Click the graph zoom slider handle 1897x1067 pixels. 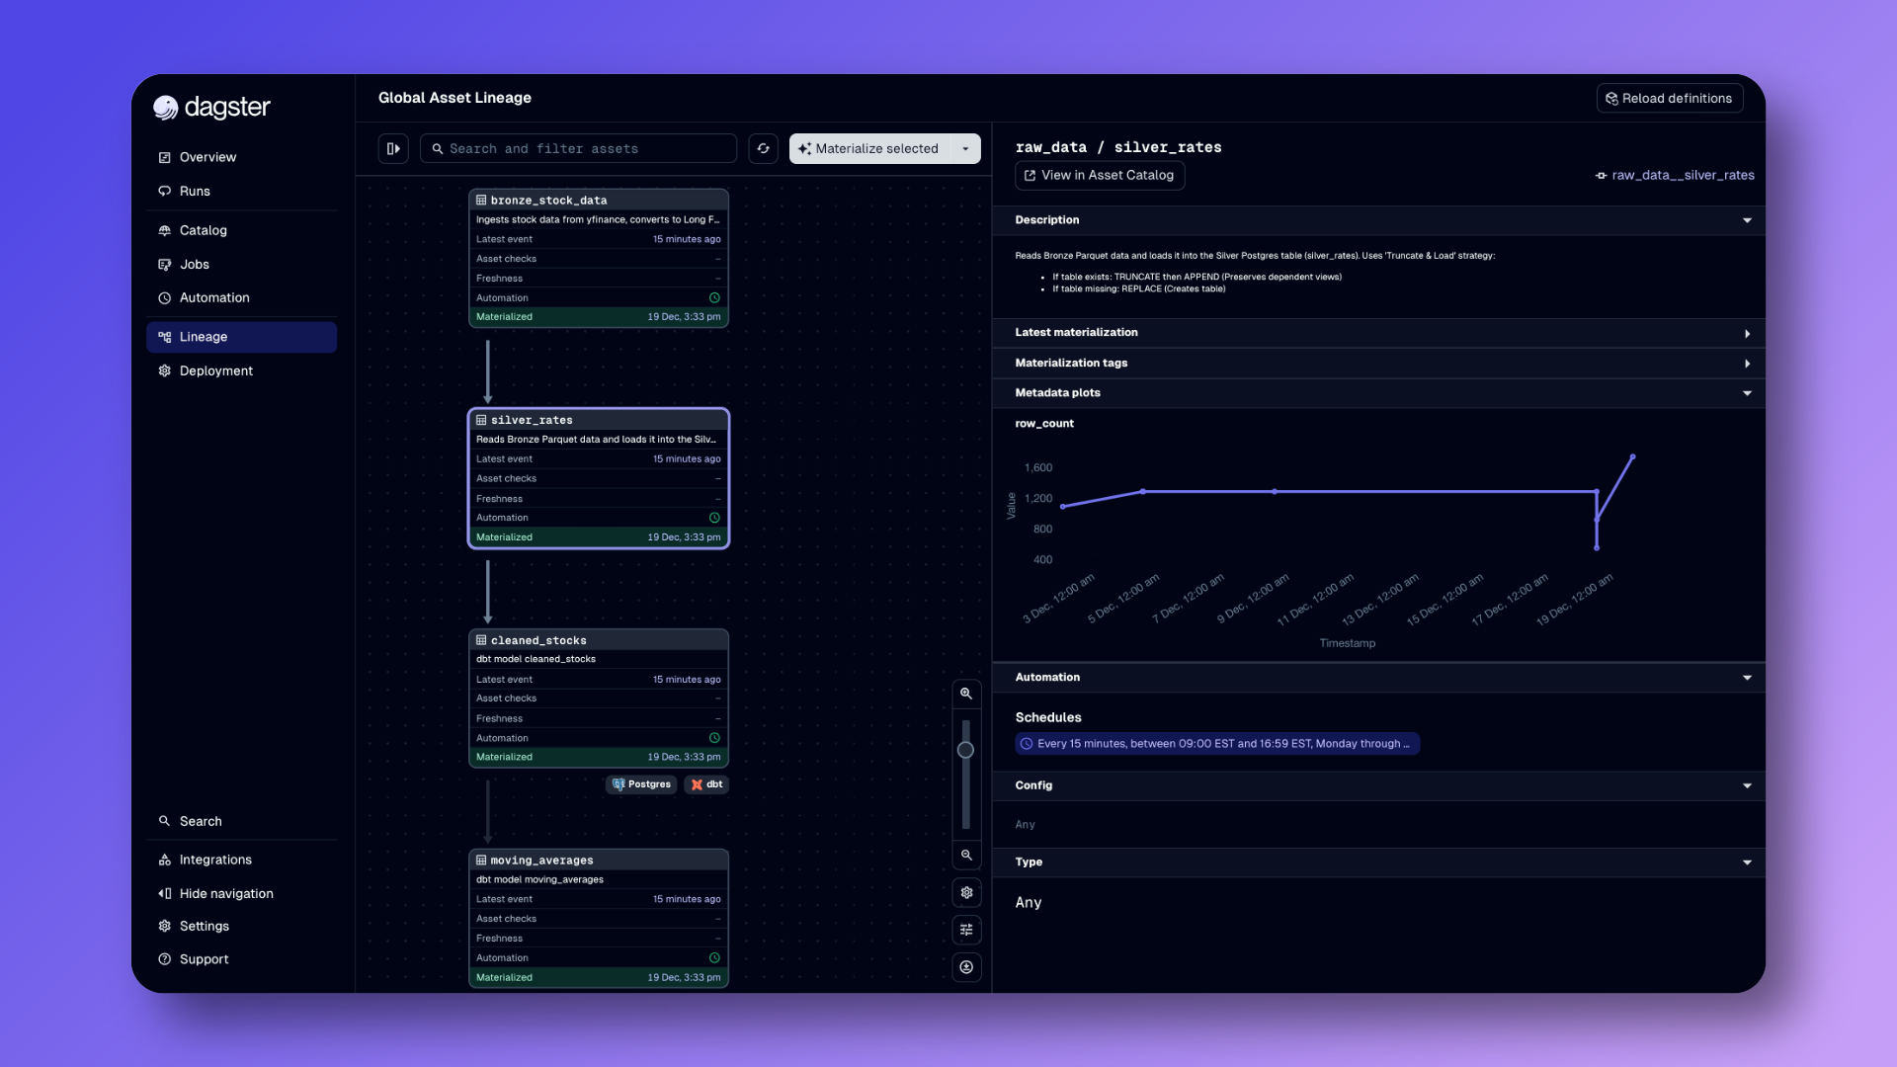click(966, 751)
